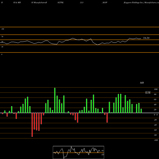Click the 'SI MunafaSutraR' header text
Image resolution: width=159 pixels, height=159 pixels.
click(39, 3)
